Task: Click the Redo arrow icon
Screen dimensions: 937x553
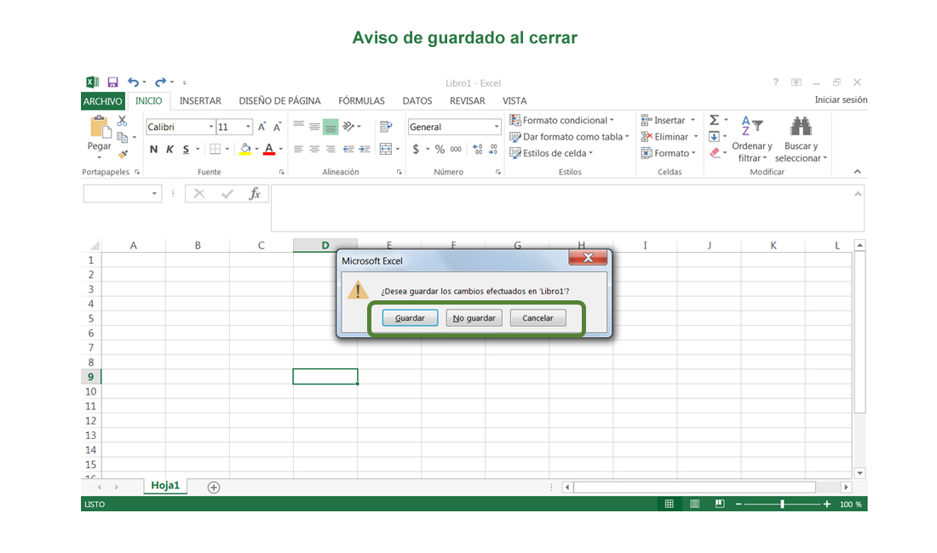Action: click(160, 83)
